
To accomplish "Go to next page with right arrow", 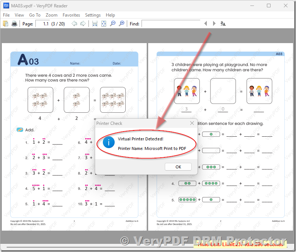I will 83,24.
